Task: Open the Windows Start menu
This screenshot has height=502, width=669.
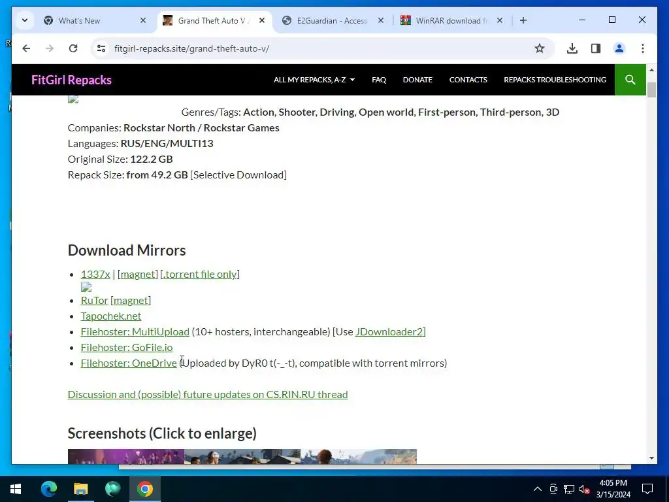Action: [16, 489]
